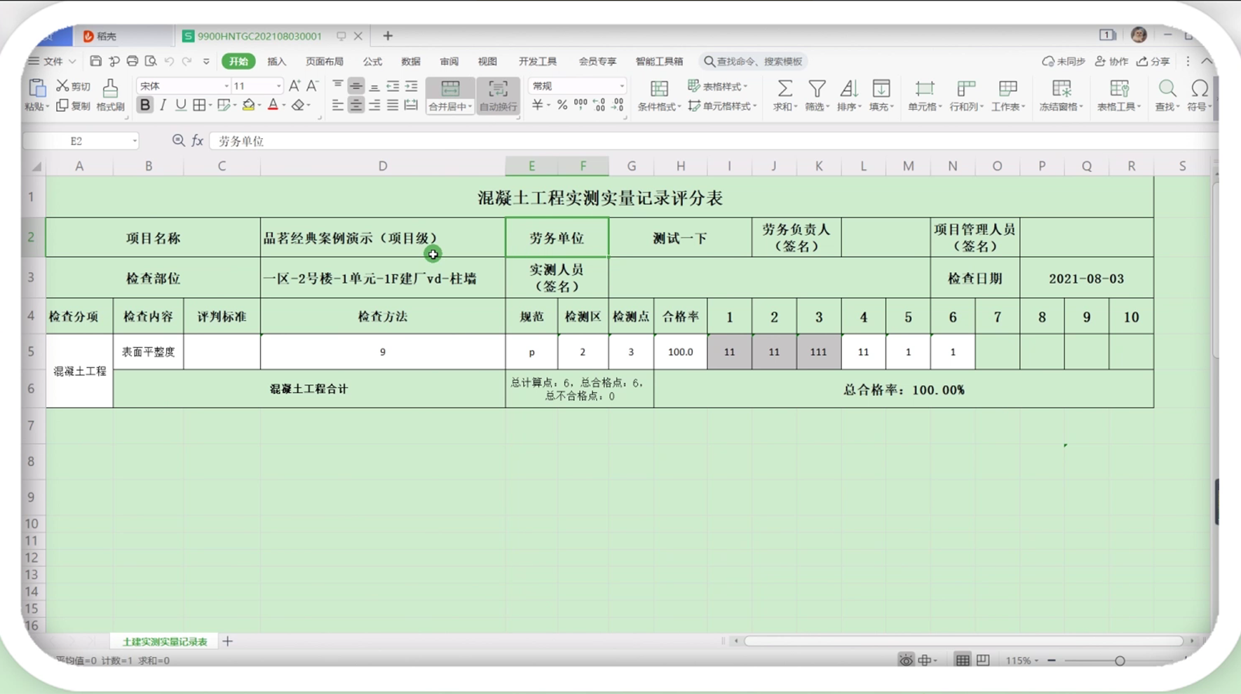
Task: Click the Print icon in quick access toolbar
Action: coord(133,61)
